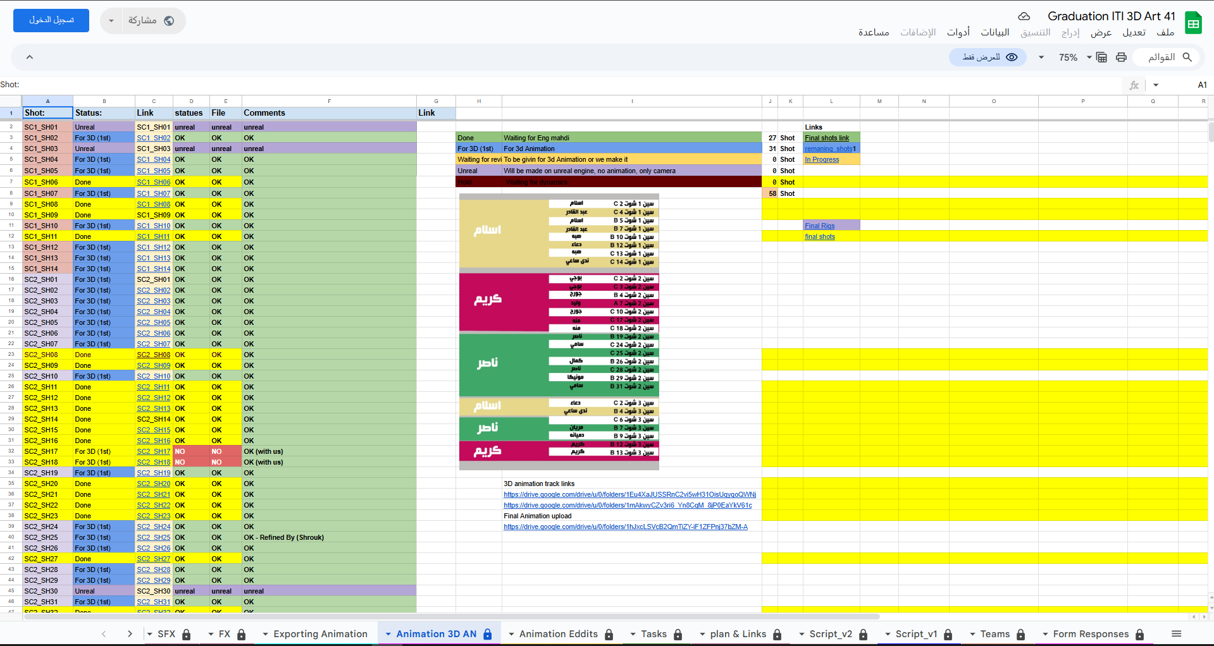The height and width of the screenshot is (646, 1214).
Task: Click the blue sign-in button
Action: 51,20
